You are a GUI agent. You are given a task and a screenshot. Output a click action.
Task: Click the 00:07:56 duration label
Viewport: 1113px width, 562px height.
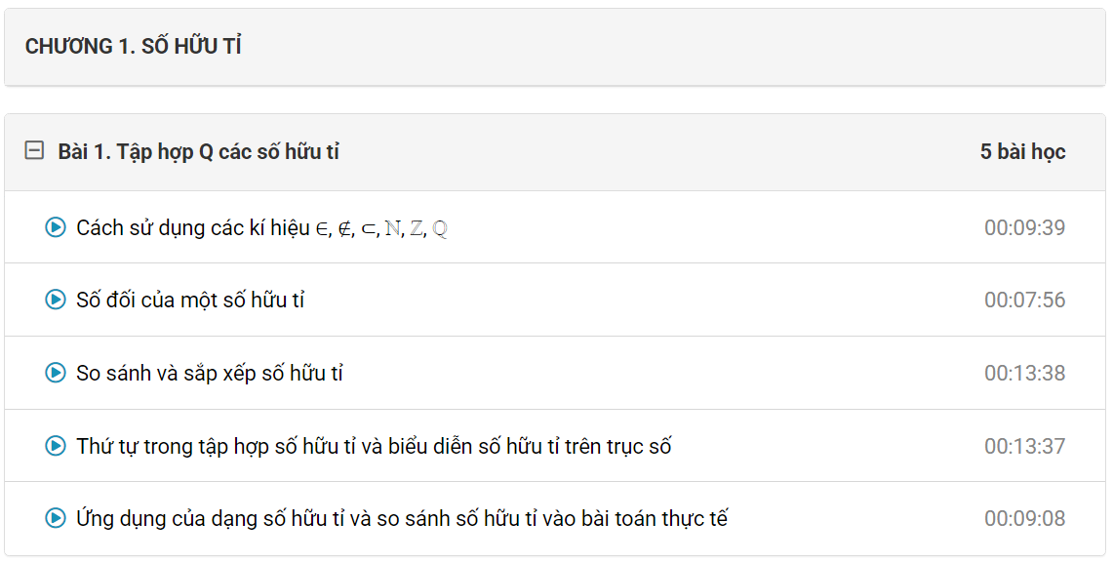click(x=1024, y=300)
